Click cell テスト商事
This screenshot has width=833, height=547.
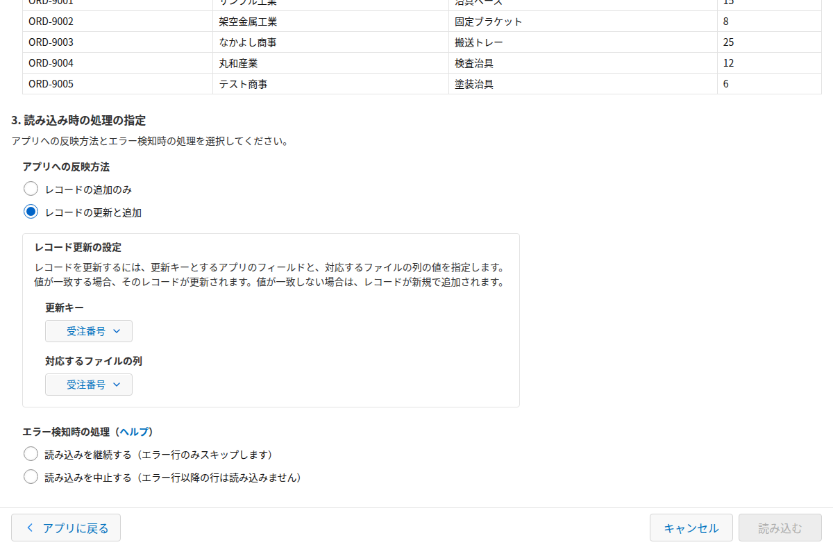coord(331,84)
